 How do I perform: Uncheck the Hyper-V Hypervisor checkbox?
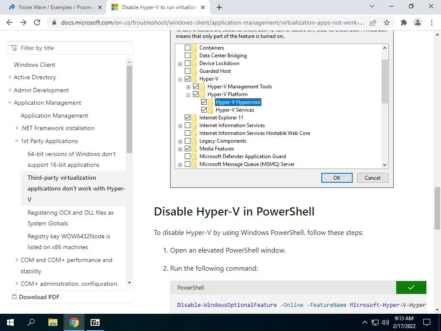[x=204, y=102]
